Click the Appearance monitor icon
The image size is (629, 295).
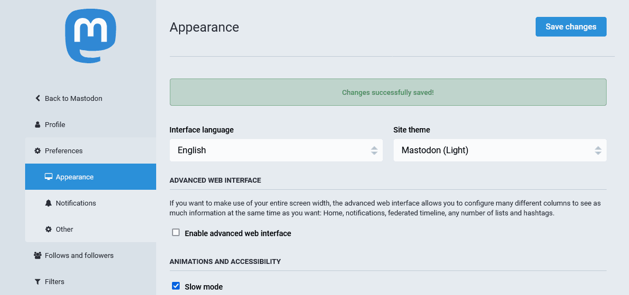[x=49, y=177]
